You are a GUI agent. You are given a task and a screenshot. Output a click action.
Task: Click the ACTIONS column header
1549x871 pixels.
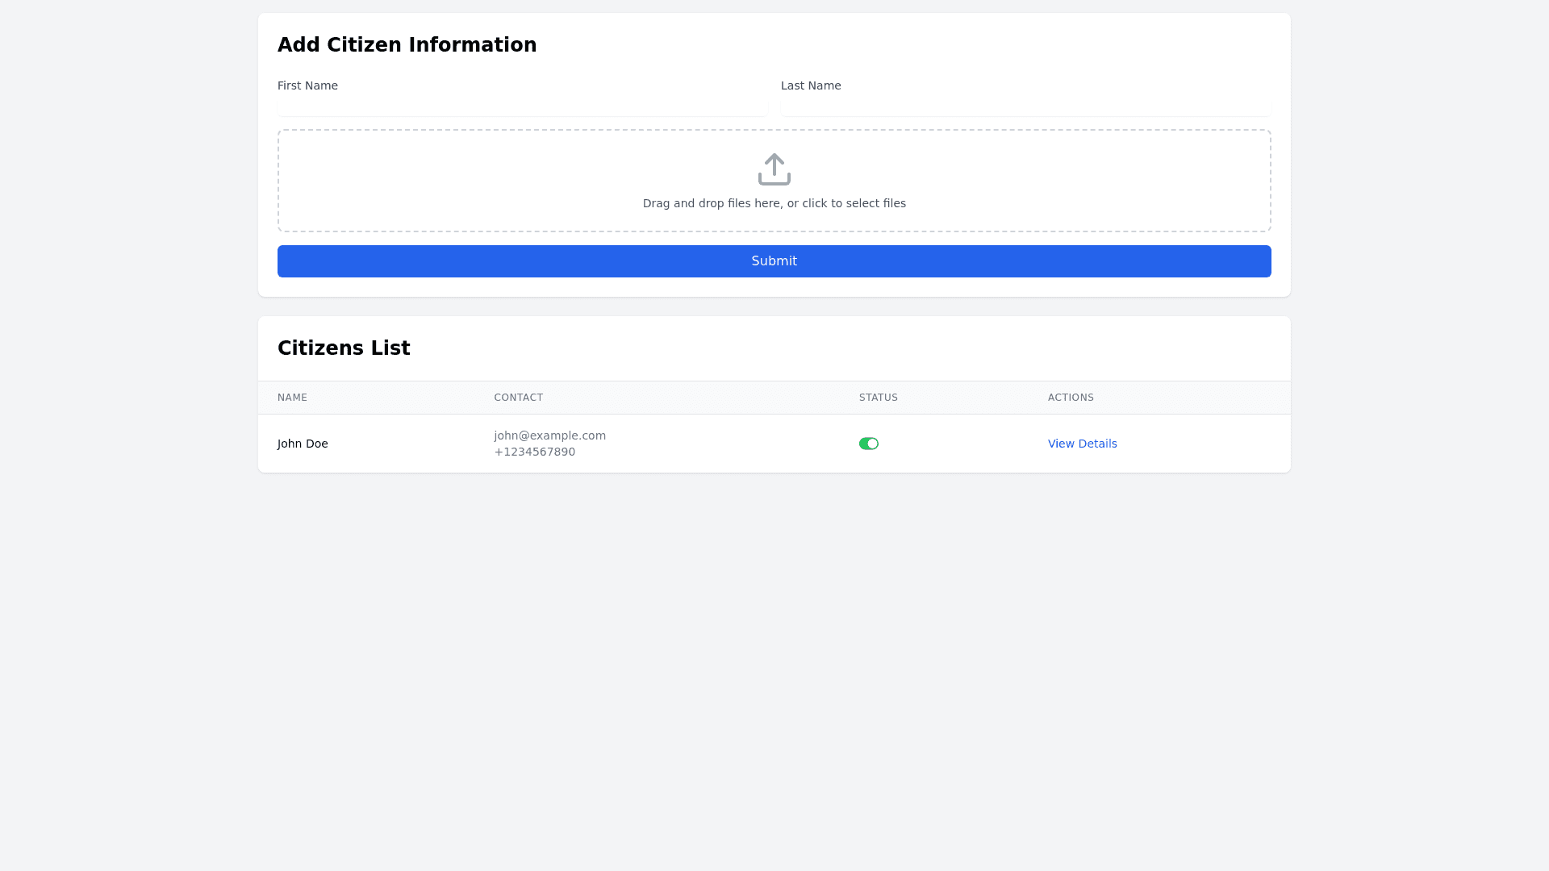tap(1071, 398)
